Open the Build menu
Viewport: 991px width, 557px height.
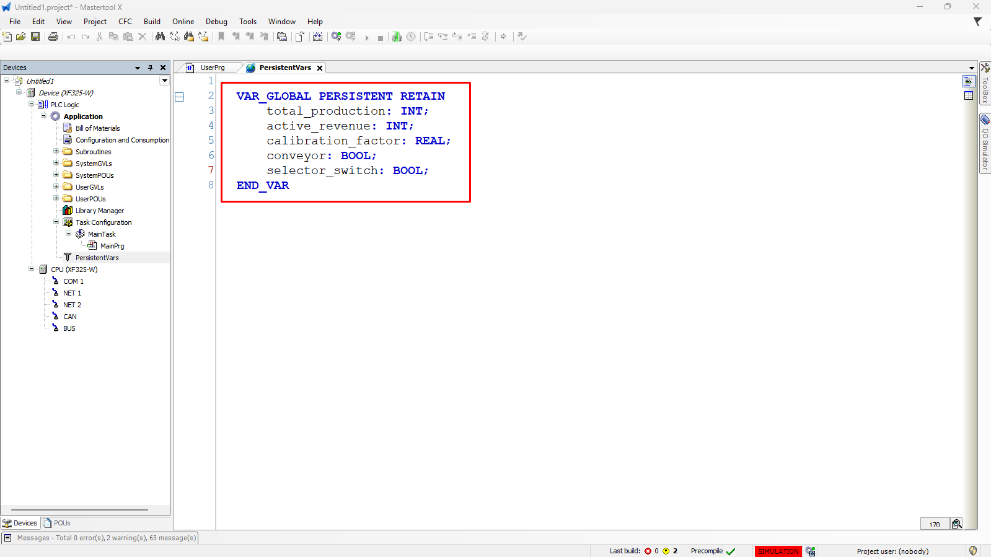(x=152, y=22)
